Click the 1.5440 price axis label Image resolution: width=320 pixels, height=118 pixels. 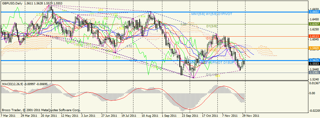[314, 69]
